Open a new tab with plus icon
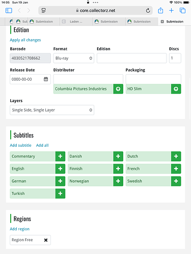Screen dimensions: 191x254 pyautogui.click(x=171, y=11)
